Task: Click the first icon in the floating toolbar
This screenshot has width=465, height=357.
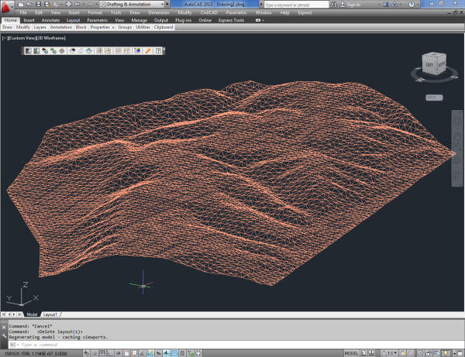Action: (x=27, y=51)
